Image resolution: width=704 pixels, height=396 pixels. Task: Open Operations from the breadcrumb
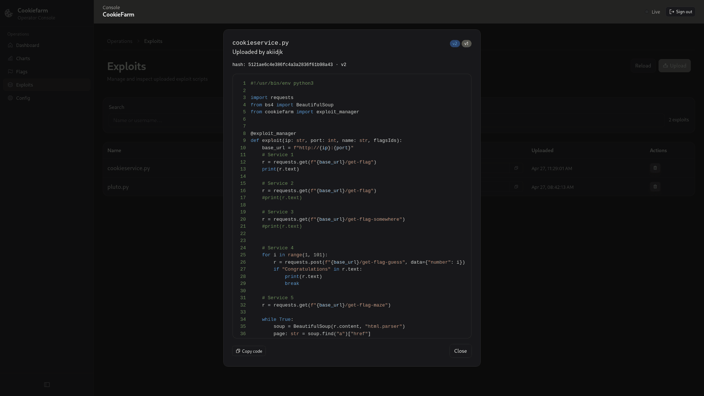[x=120, y=41]
